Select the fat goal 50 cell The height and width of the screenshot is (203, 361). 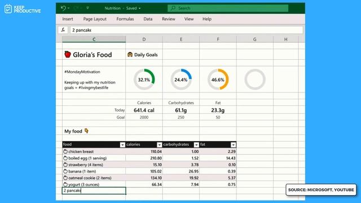coord(218,117)
